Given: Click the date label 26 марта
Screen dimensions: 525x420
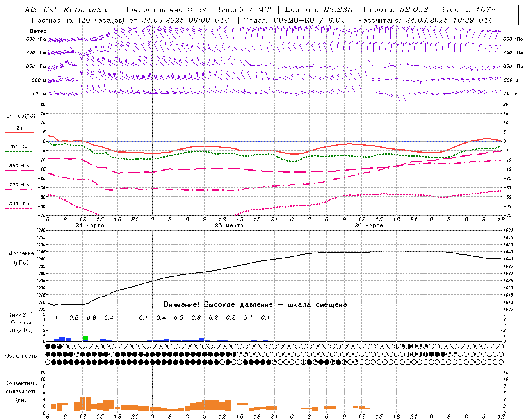Looking at the screenshot, I should [x=369, y=226].
